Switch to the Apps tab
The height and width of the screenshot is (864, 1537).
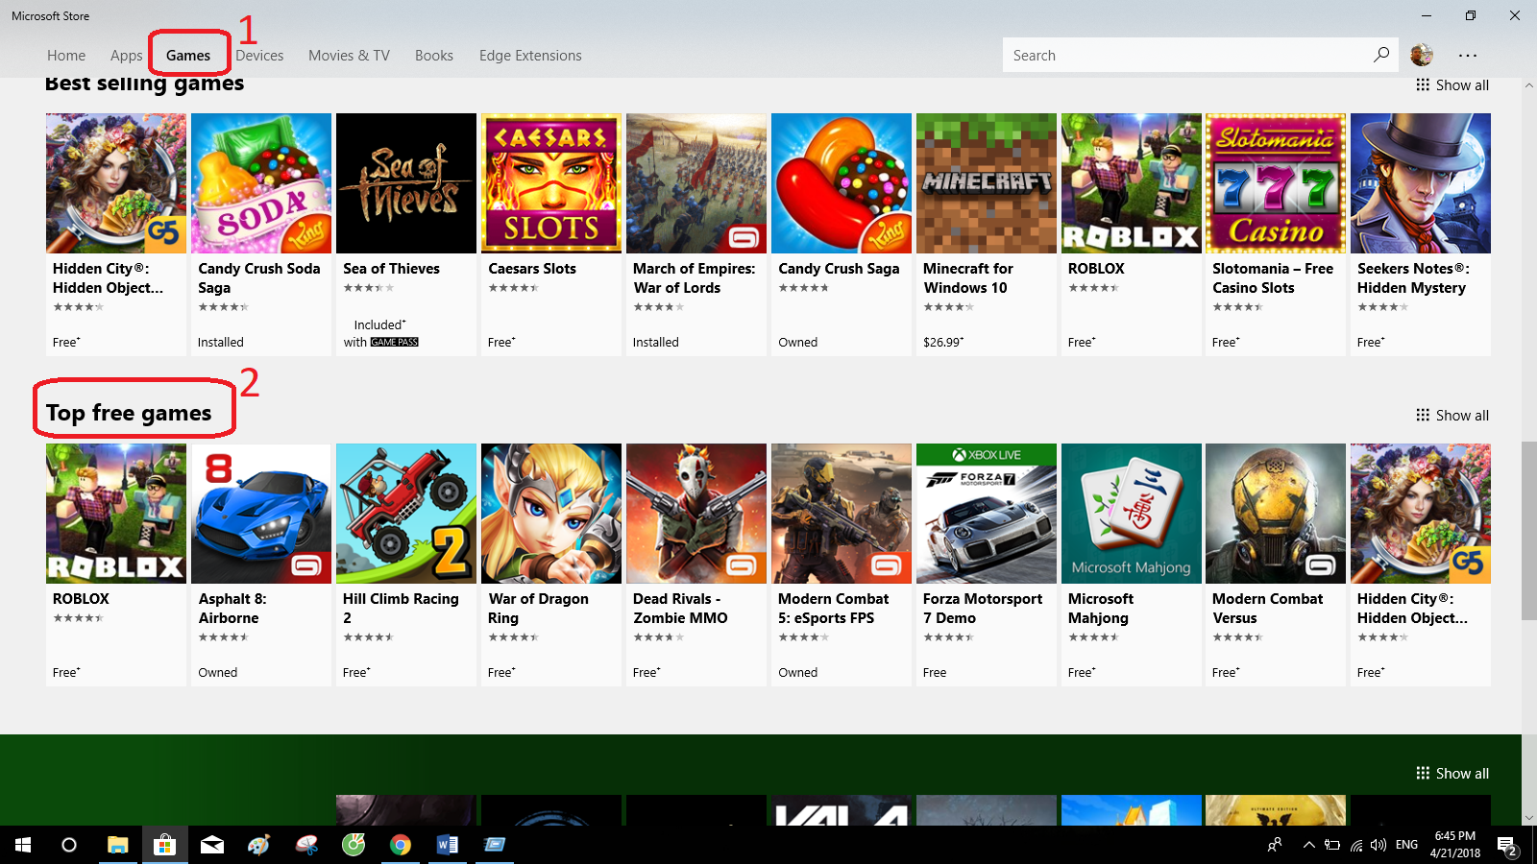[126, 56]
